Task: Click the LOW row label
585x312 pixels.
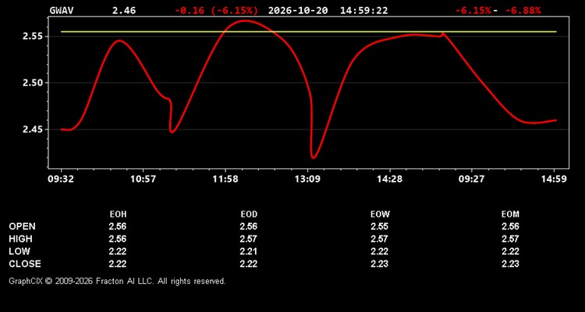Action: [19, 251]
